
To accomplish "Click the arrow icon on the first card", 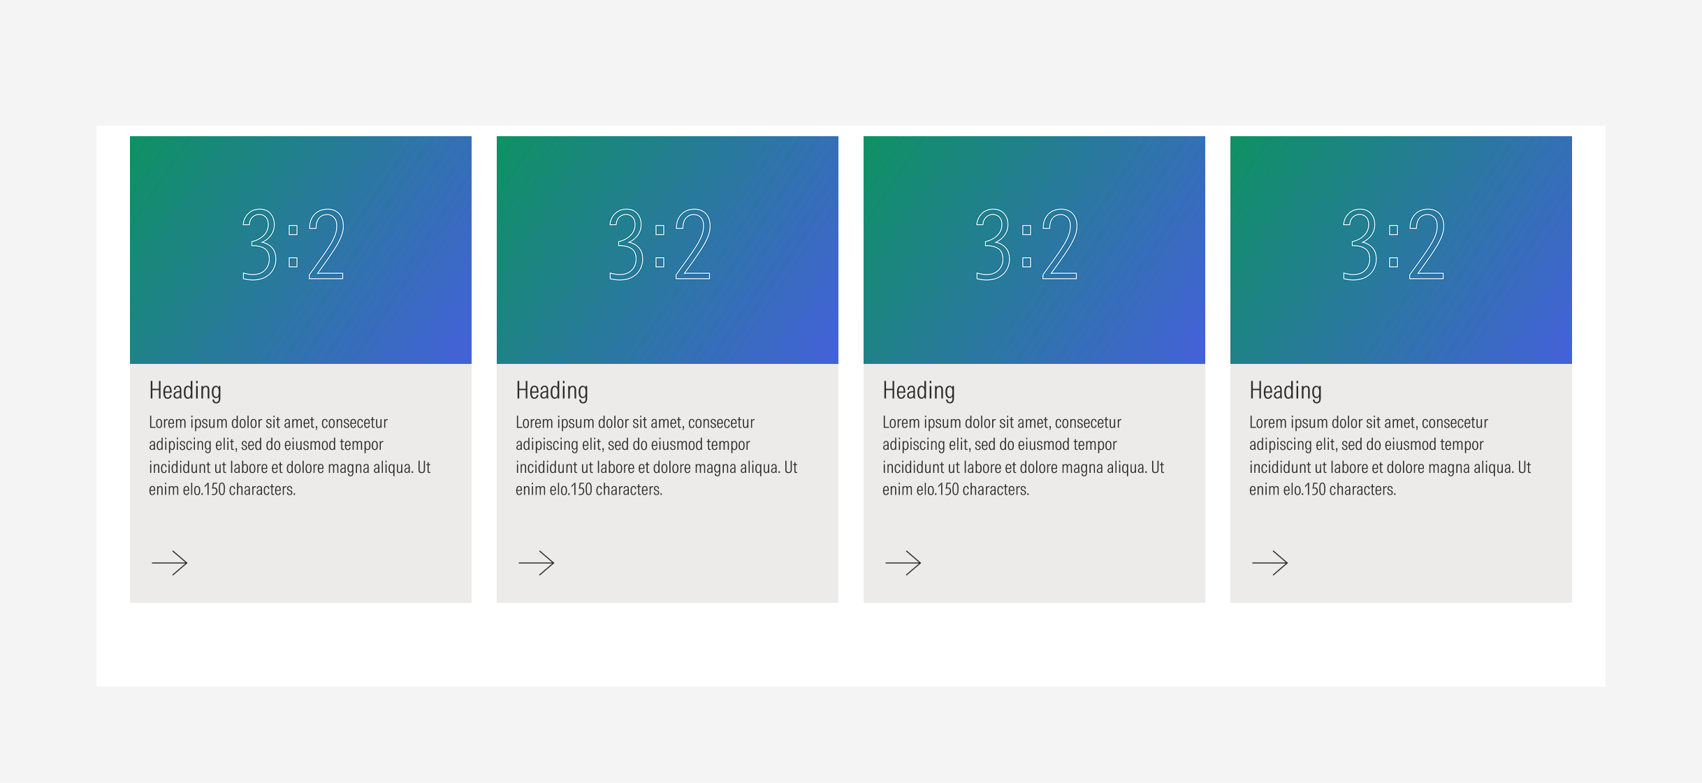I will coord(170,563).
